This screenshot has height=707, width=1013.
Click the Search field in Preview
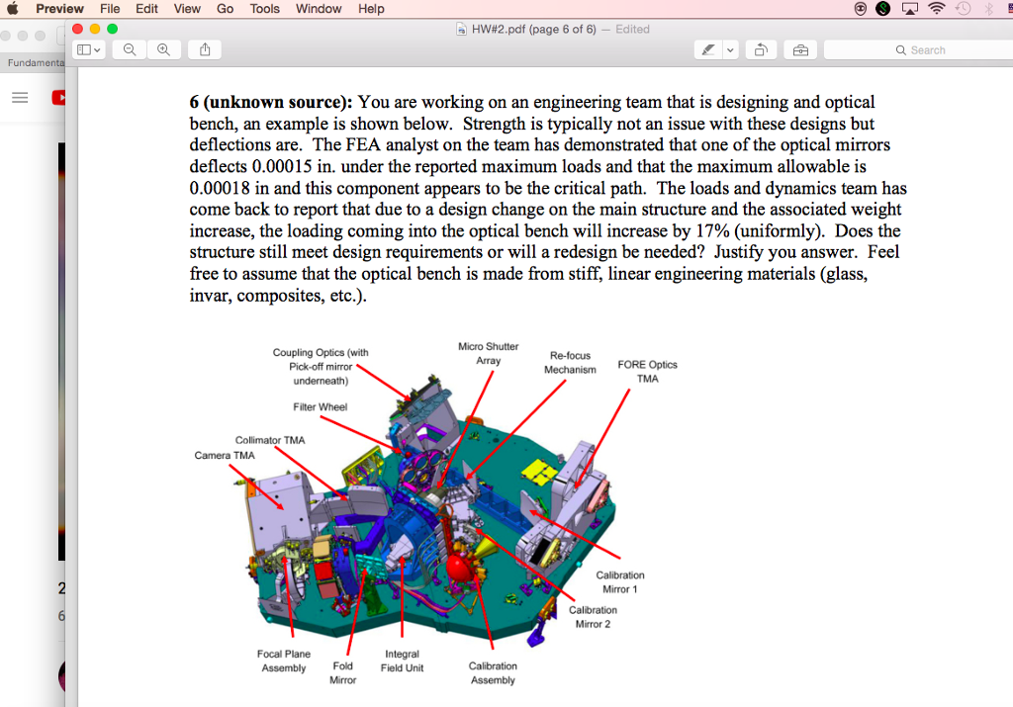click(919, 49)
